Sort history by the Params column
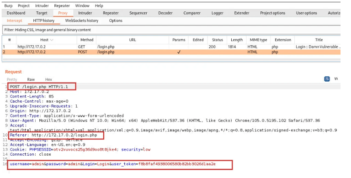Image resolution: width=351 pixels, height=178 pixels. (x=179, y=40)
